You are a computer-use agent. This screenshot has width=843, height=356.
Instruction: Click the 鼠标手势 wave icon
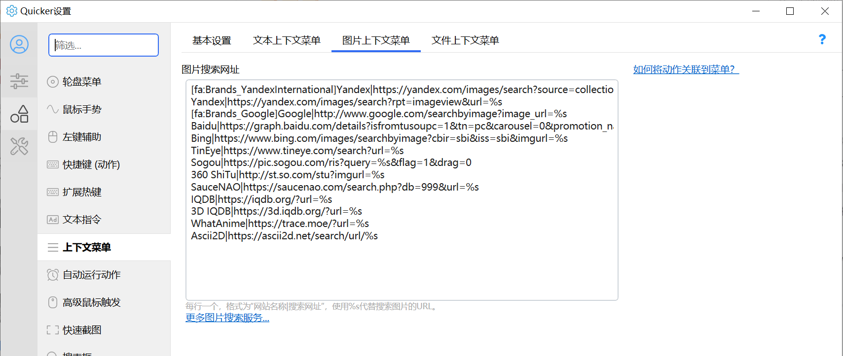tap(53, 109)
